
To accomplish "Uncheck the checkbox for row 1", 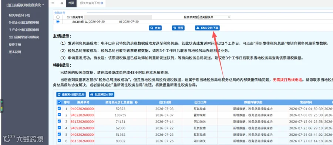I will click(60, 108).
